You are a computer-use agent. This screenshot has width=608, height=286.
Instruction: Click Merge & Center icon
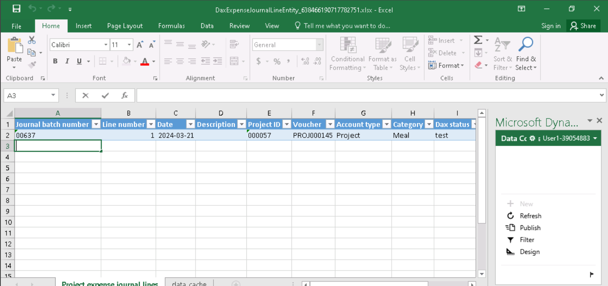click(x=234, y=61)
